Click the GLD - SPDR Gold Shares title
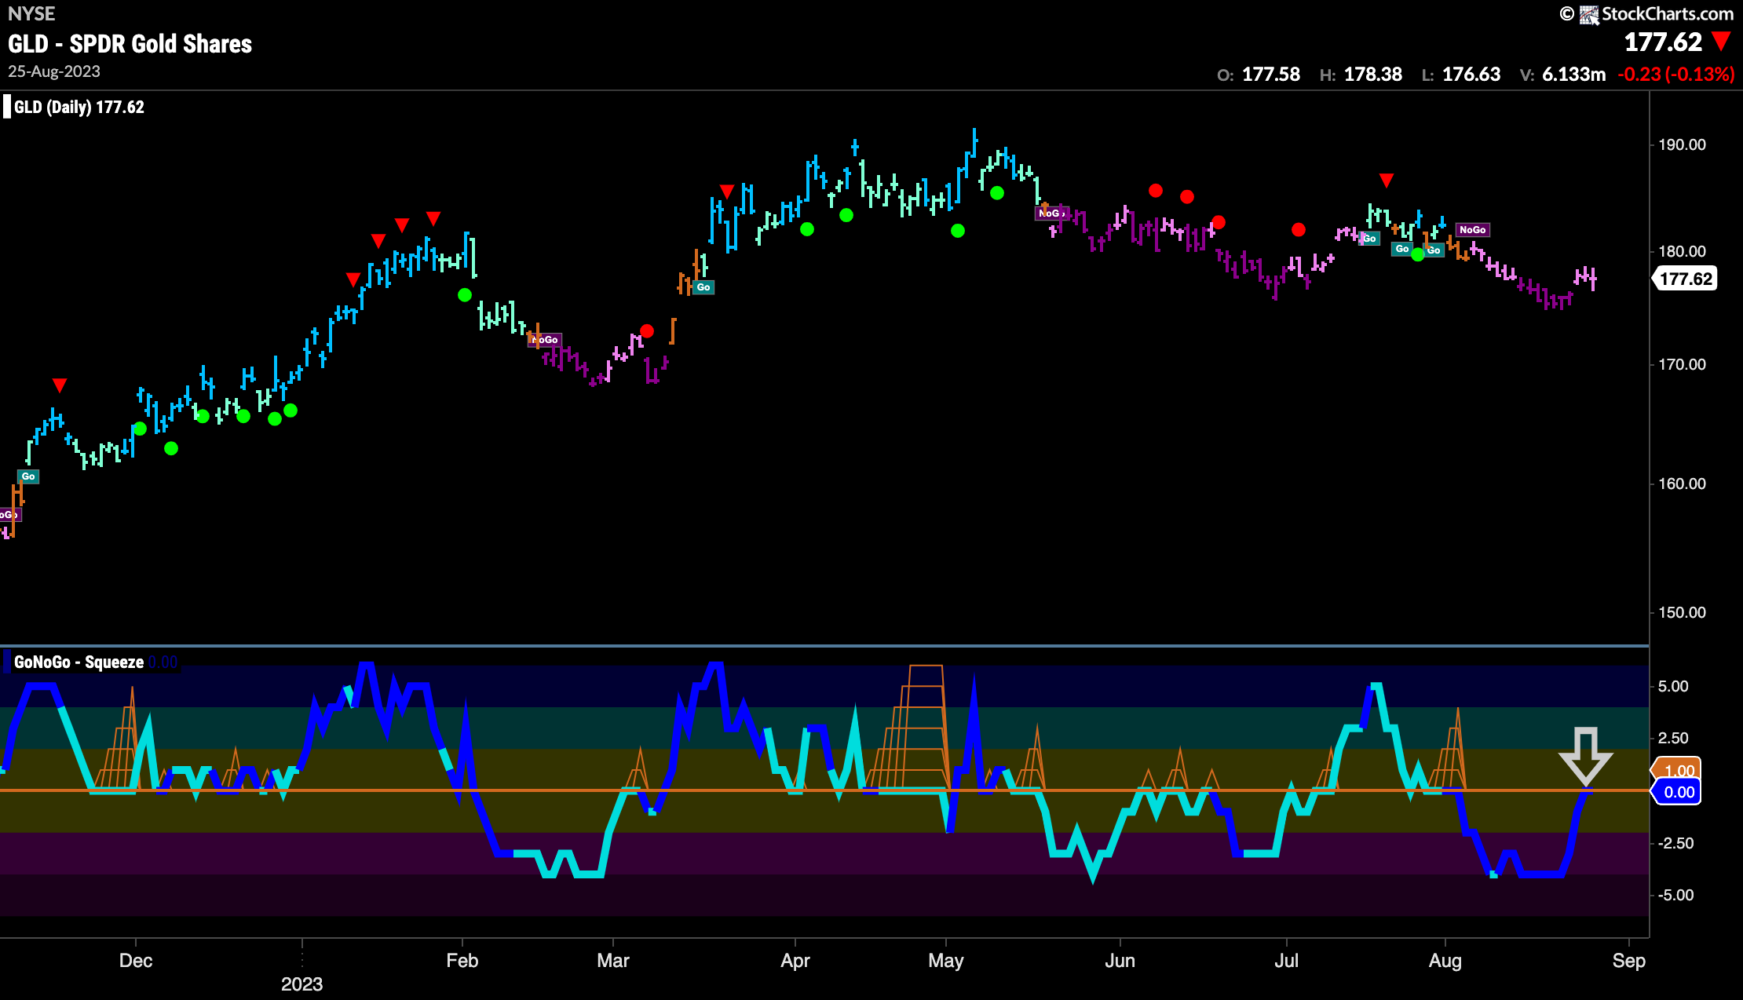The height and width of the screenshot is (1000, 1743). click(x=130, y=44)
